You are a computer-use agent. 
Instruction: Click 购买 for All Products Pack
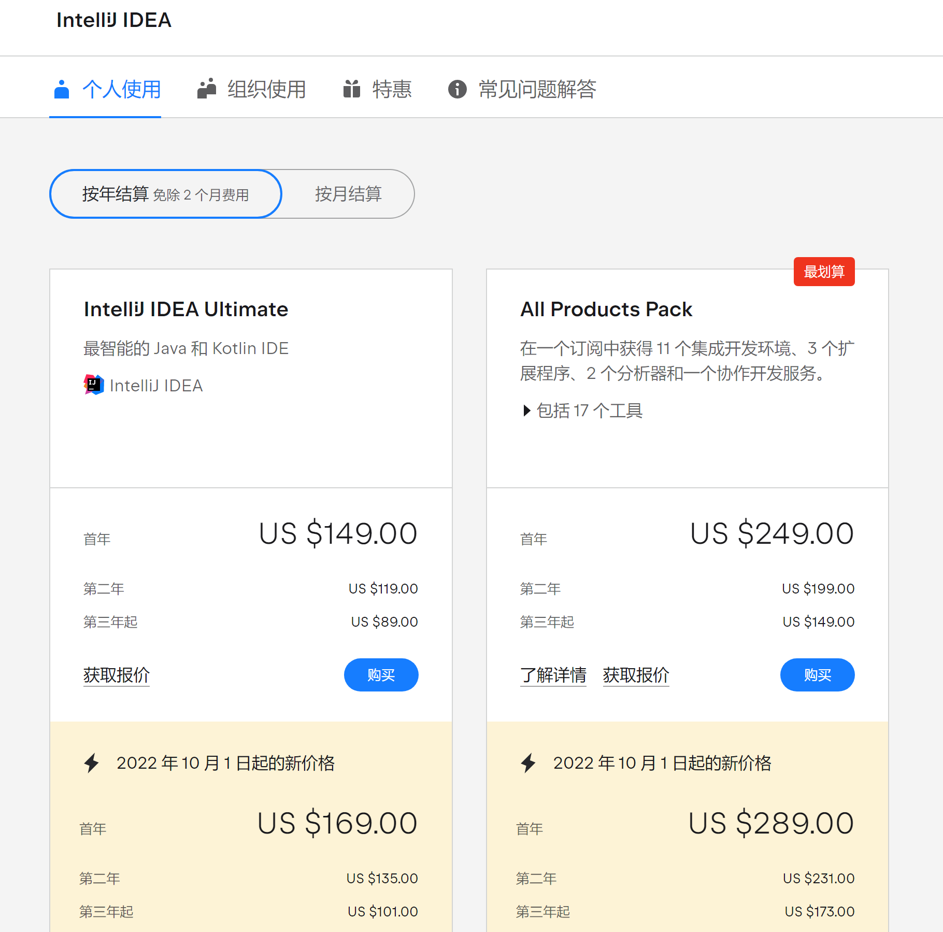(x=818, y=675)
